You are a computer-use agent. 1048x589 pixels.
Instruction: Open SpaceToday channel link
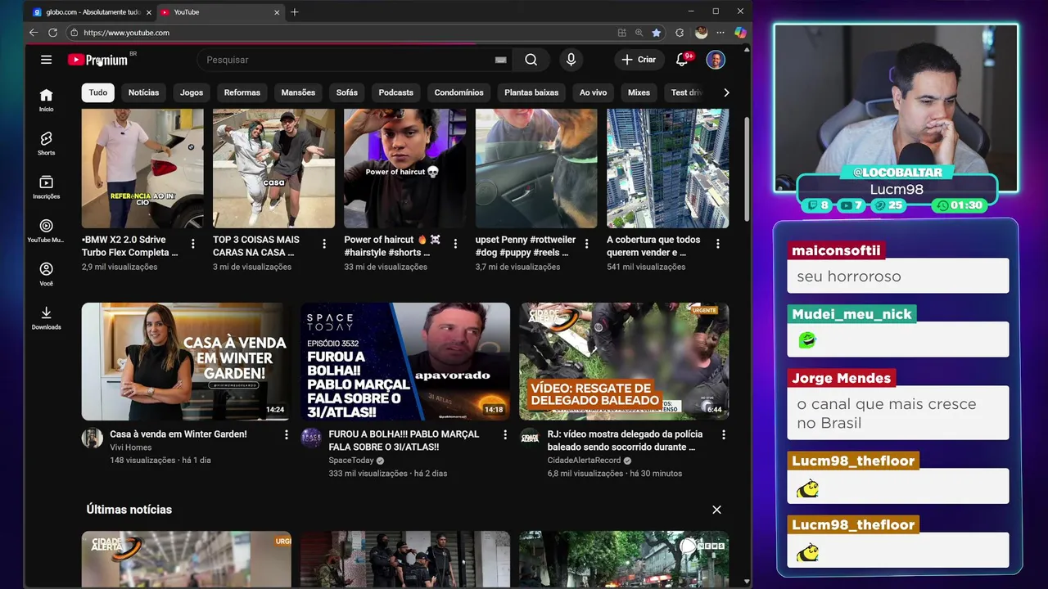(x=351, y=461)
